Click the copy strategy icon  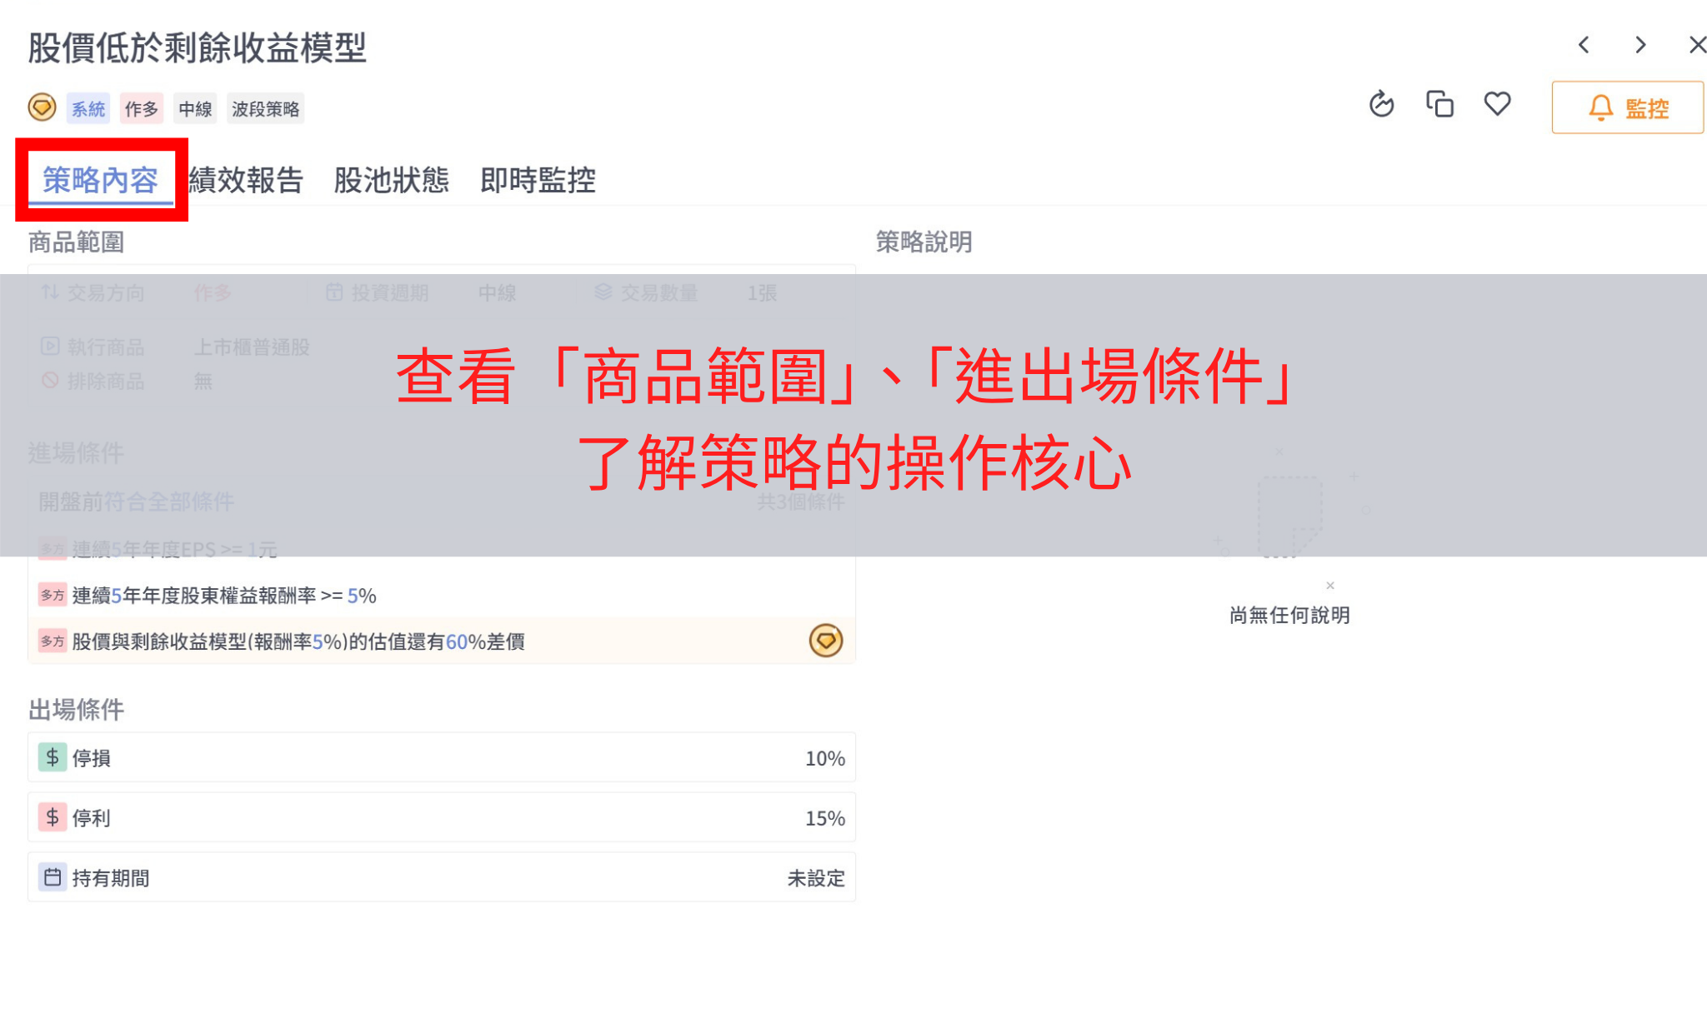point(1439,104)
